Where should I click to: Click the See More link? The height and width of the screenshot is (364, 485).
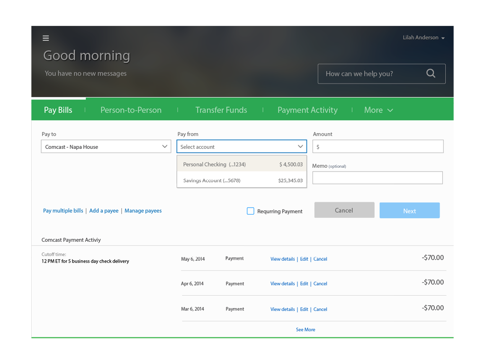[x=305, y=330]
